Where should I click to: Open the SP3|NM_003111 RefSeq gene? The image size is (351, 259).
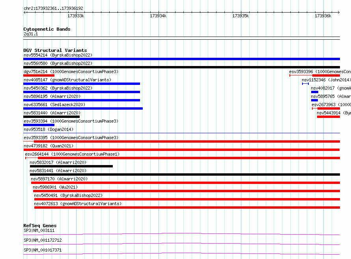39,230
